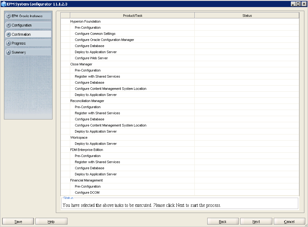Select the Confirmation step

click(x=28, y=34)
